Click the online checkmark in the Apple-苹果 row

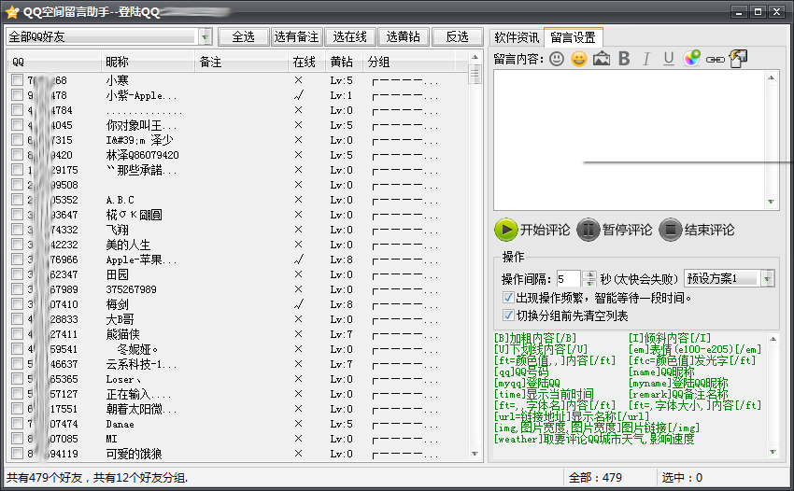click(299, 260)
